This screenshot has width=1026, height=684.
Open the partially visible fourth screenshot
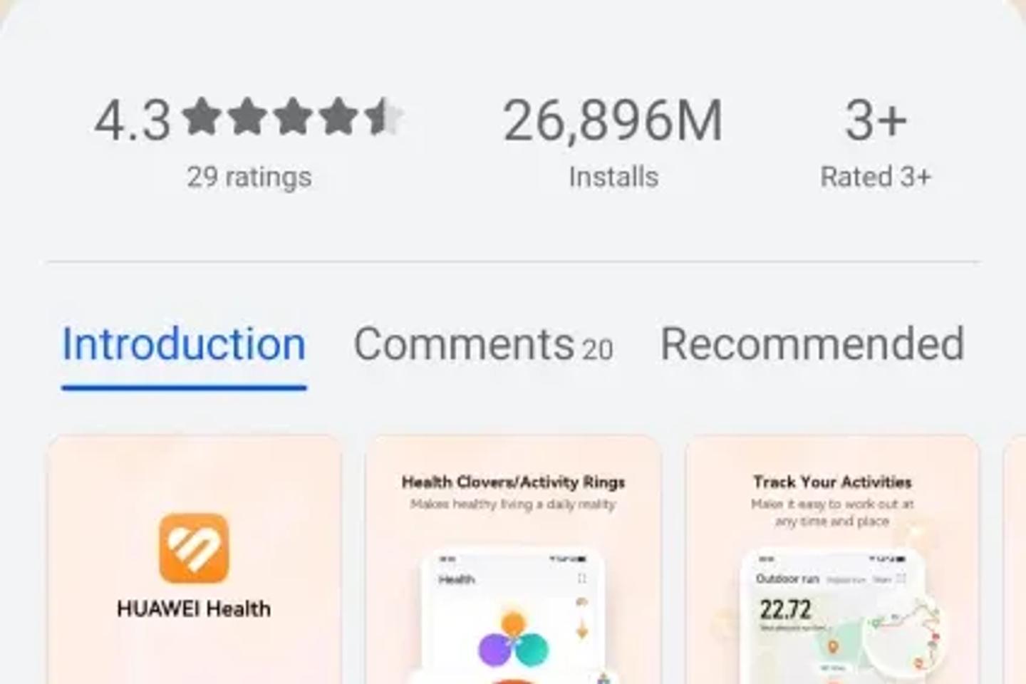tap(1015, 560)
